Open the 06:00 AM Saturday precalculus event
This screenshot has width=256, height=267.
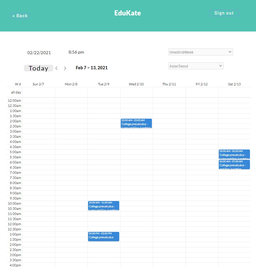click(x=234, y=164)
